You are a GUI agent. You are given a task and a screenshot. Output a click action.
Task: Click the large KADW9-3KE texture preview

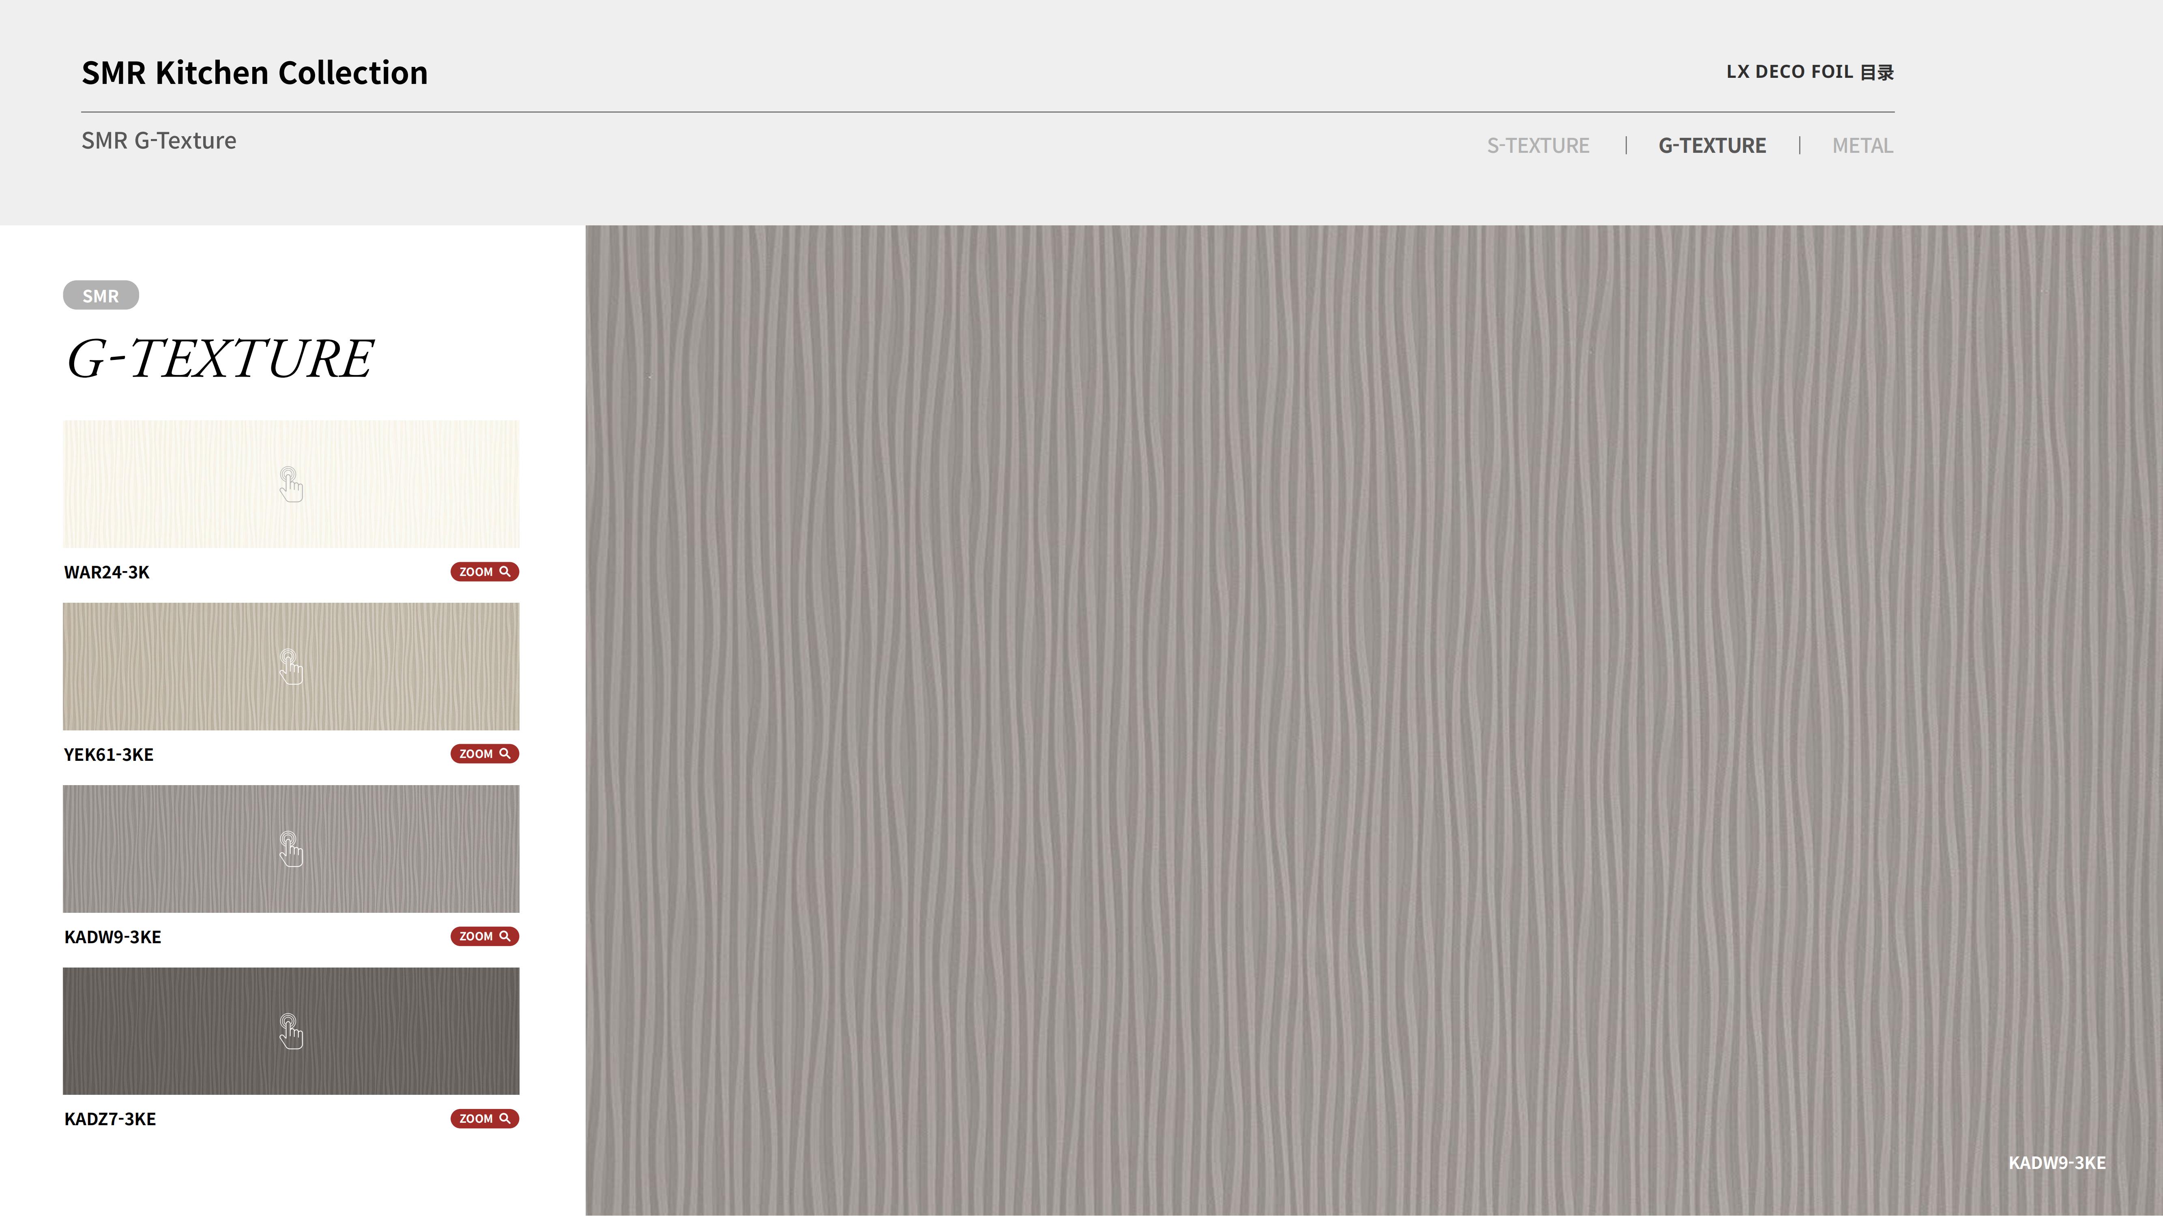click(x=1374, y=720)
